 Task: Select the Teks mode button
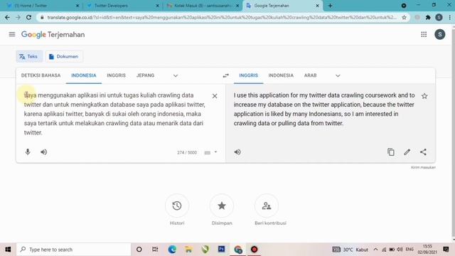click(29, 56)
